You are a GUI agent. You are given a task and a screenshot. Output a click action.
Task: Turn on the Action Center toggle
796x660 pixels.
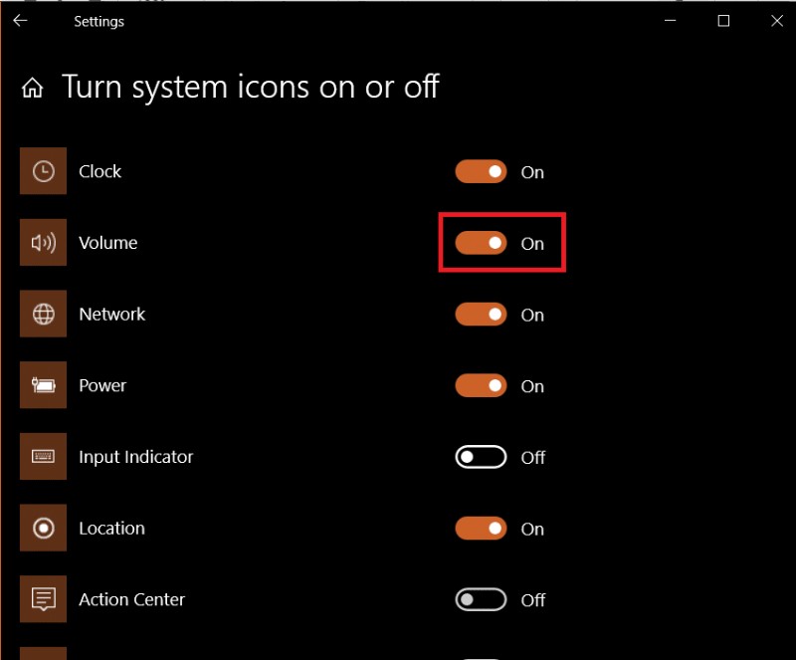pos(481,599)
